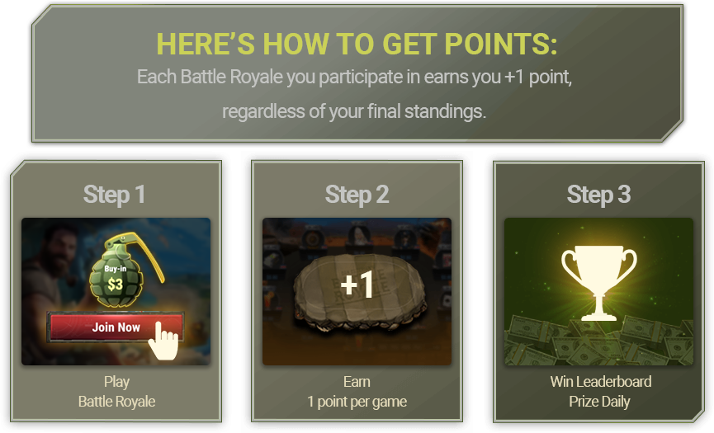Click the Each Battle Royale description text
714x433 pixels.
pyautogui.click(x=354, y=77)
